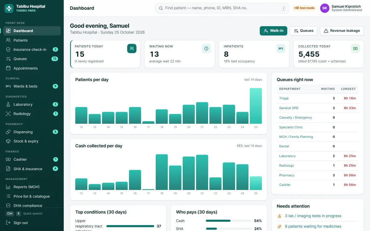Click the day 25 bar in Patients per day

(x=256, y=106)
